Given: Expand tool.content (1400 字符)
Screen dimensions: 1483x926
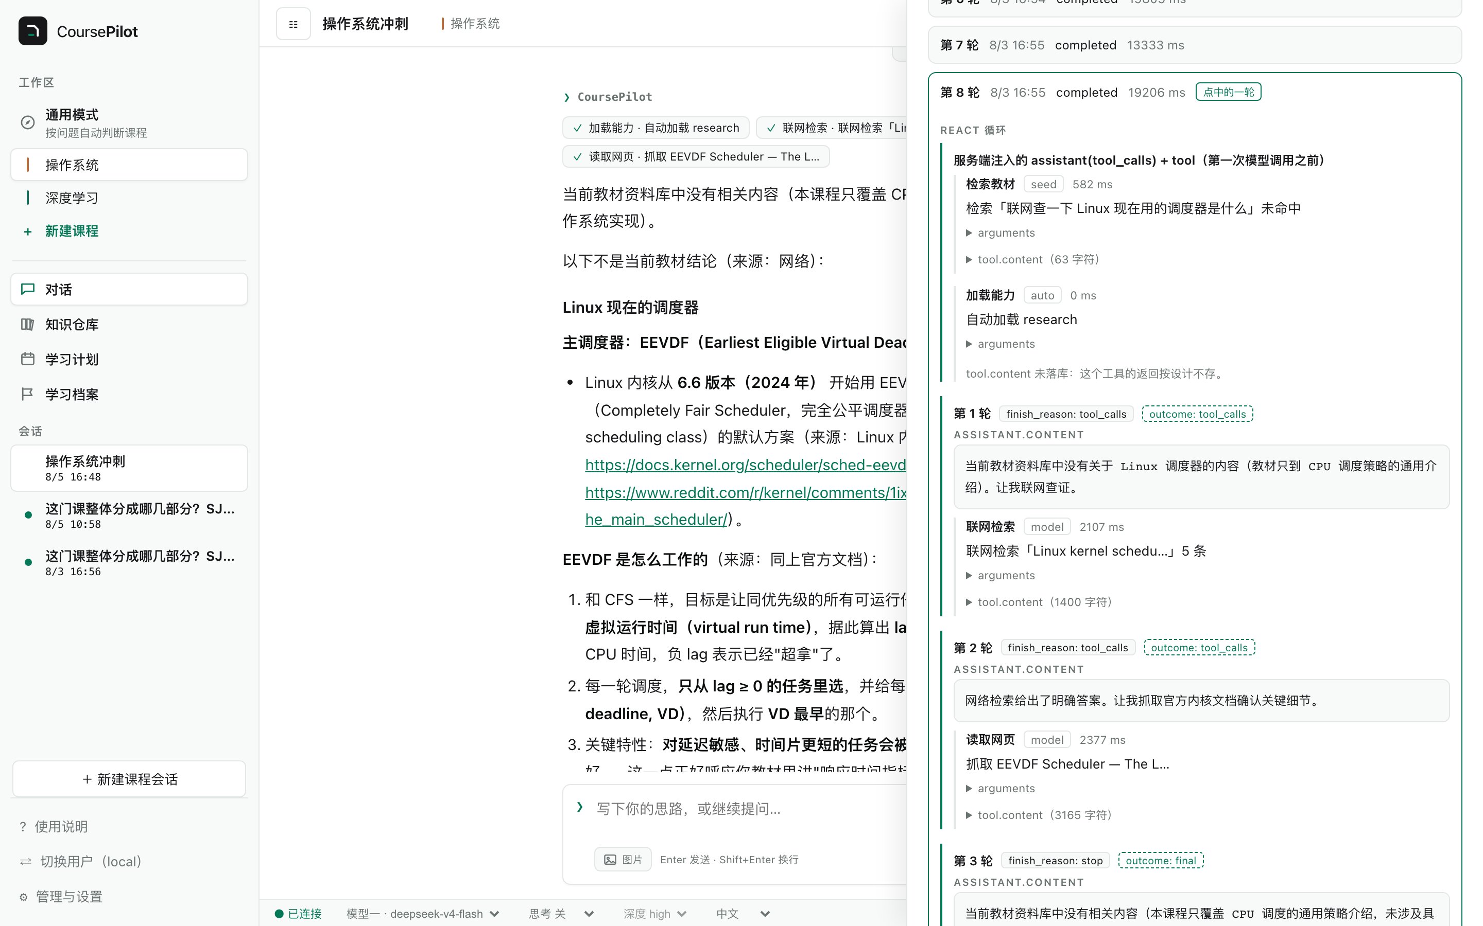Looking at the screenshot, I should pos(1039,602).
